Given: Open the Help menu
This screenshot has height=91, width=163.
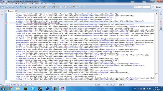Looking at the screenshot, I should coord(53,4).
